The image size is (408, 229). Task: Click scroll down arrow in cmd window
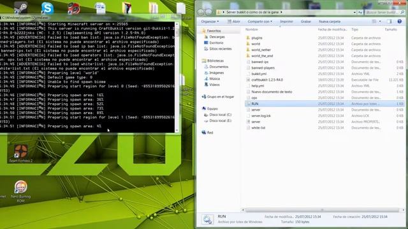177,130
